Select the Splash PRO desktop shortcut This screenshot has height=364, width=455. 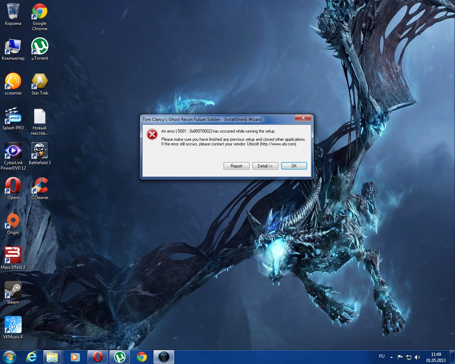13,119
